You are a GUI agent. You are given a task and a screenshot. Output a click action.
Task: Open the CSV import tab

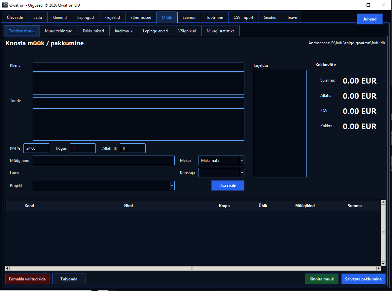tap(243, 18)
